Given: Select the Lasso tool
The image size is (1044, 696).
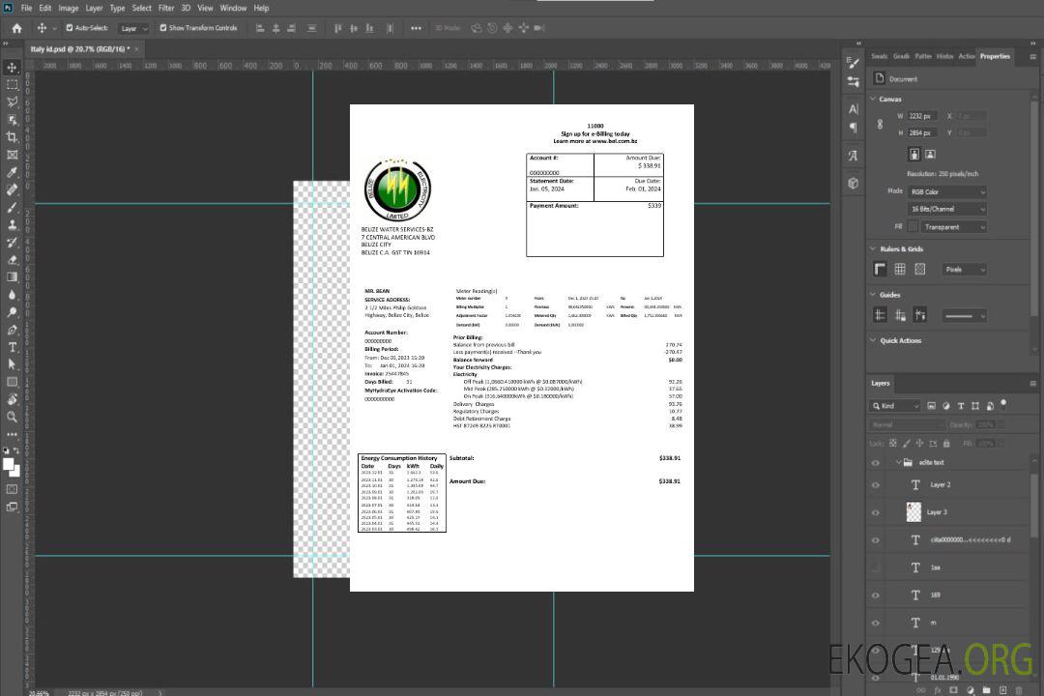Looking at the screenshot, I should pyautogui.click(x=13, y=101).
